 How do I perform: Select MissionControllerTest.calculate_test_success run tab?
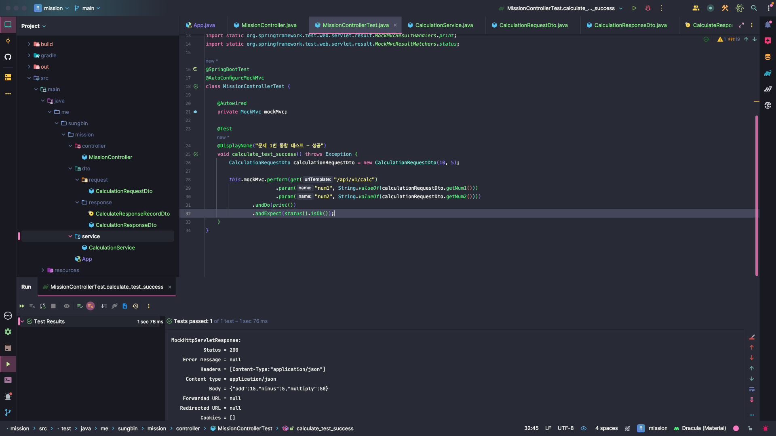107,287
